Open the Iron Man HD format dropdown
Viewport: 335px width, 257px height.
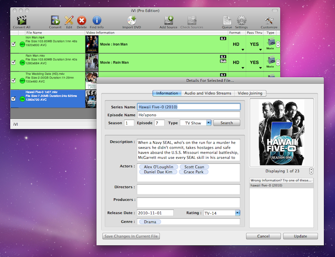click(236, 45)
